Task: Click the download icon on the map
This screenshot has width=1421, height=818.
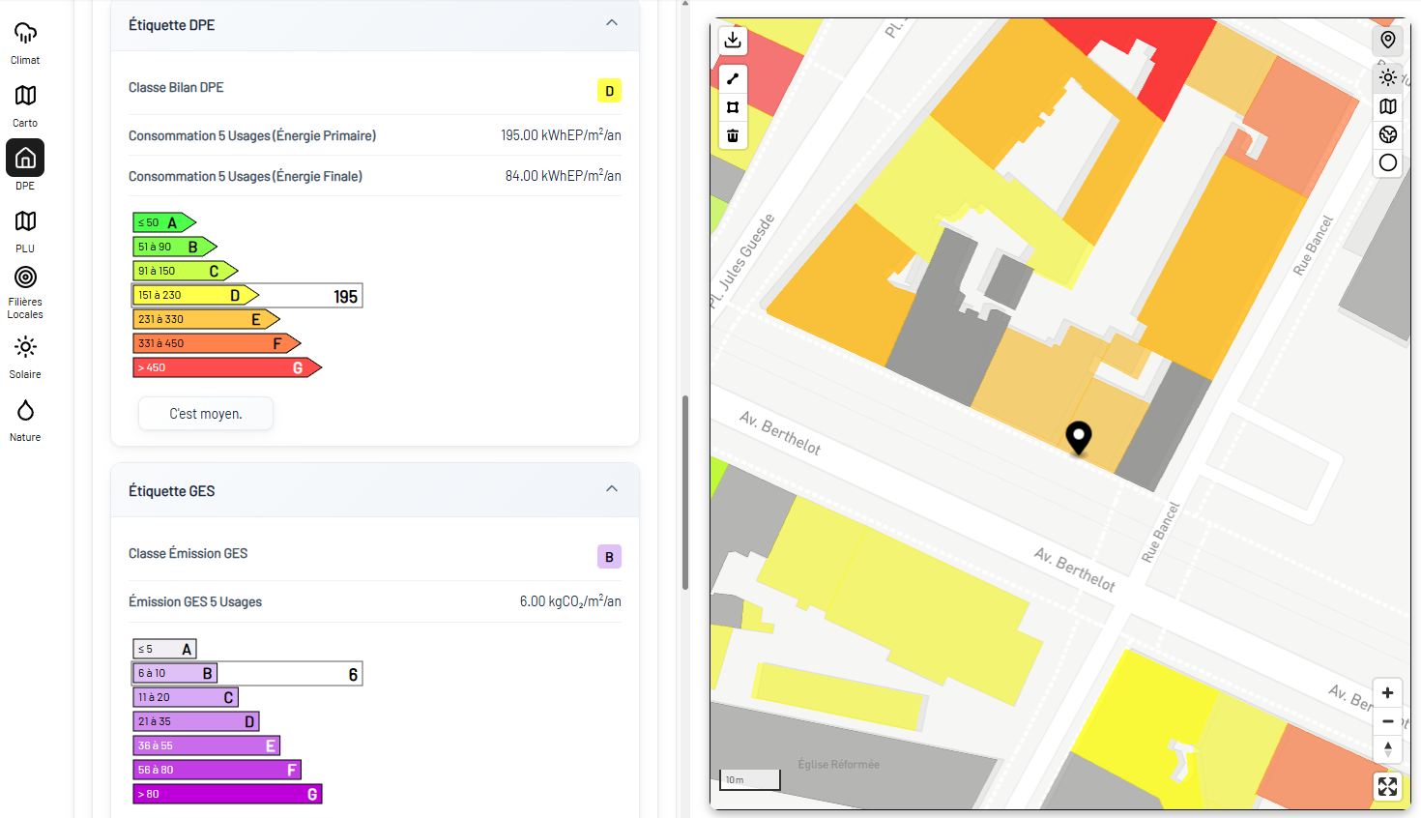Action: pos(733,40)
